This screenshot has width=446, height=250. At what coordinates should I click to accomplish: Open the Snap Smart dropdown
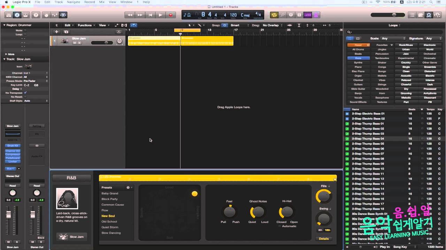(x=239, y=25)
